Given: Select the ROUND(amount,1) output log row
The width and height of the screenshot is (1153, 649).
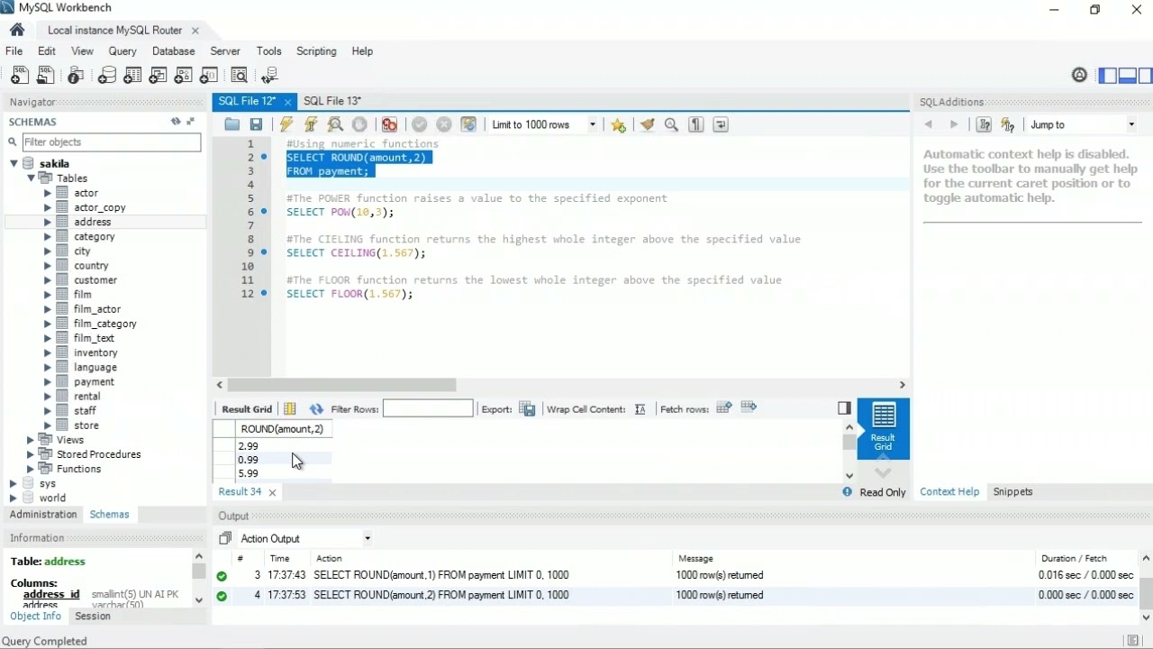Looking at the screenshot, I should click(677, 575).
